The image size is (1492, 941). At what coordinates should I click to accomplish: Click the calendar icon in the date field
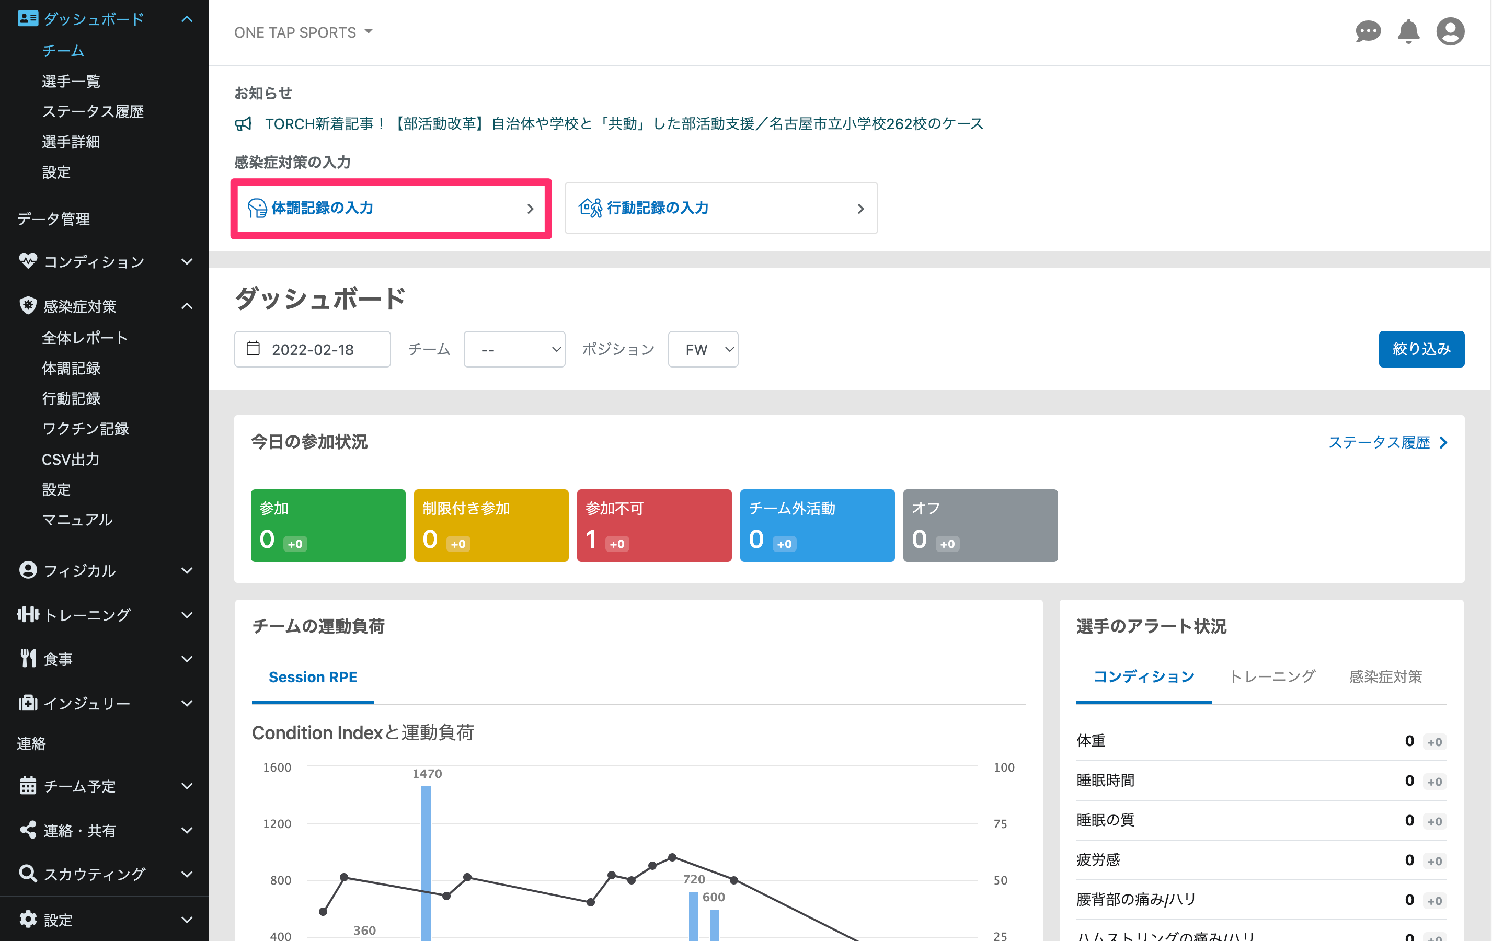[253, 348]
